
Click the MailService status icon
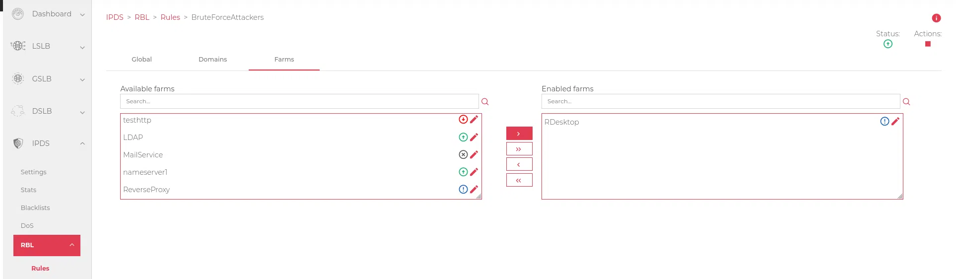point(463,154)
